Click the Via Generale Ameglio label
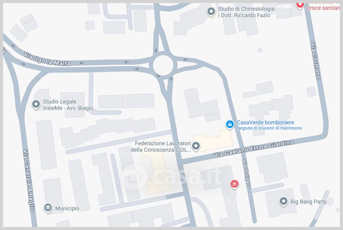343x230 pixels. coord(29,180)
